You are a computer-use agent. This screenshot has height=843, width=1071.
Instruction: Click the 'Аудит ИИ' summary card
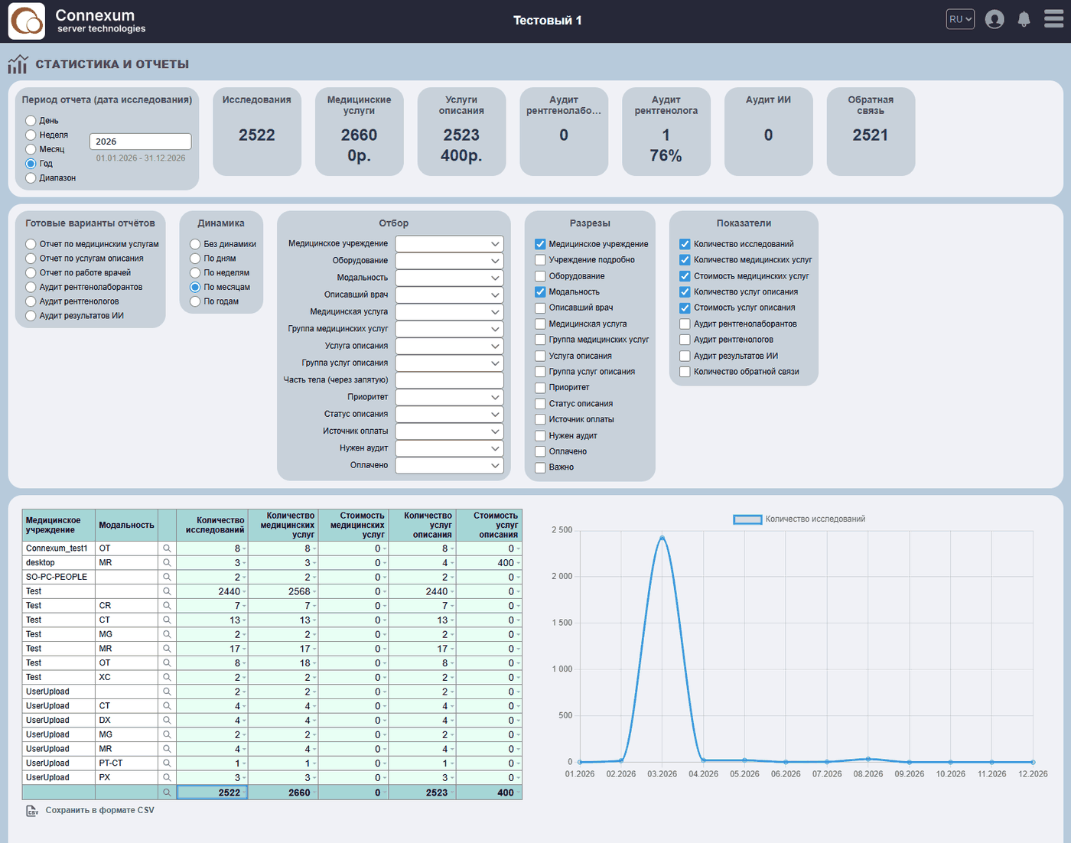768,132
